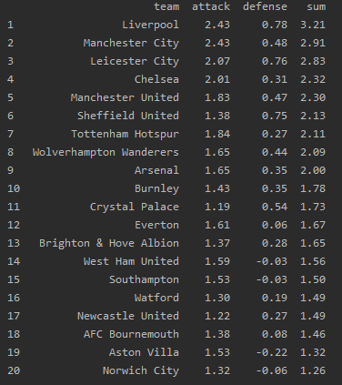
Task: Click the 'team' column header
Action: click(x=166, y=6)
